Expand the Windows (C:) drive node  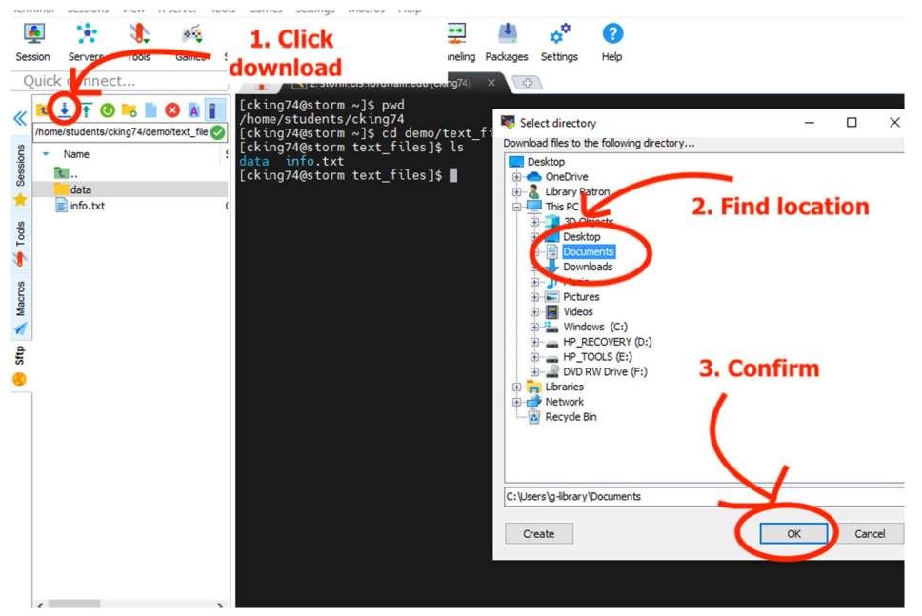[x=535, y=328]
